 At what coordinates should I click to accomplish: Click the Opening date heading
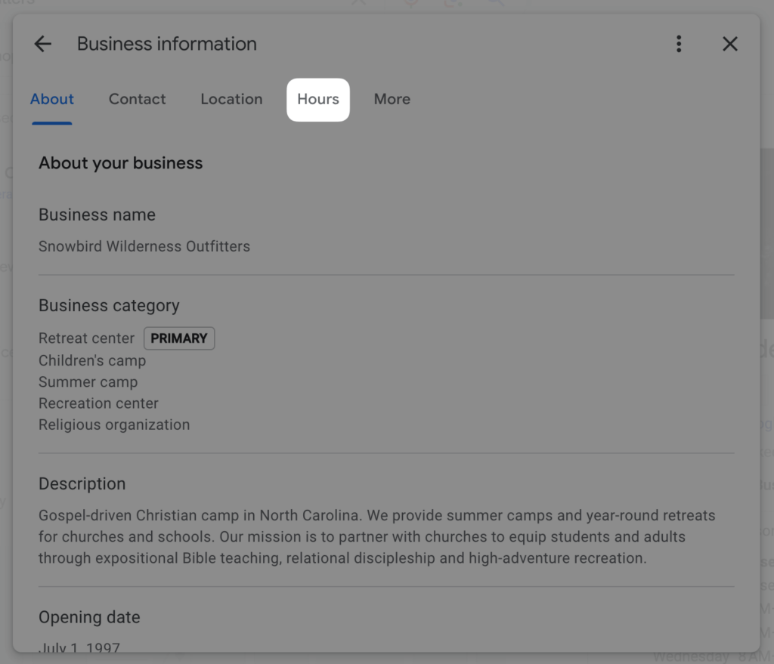pyautogui.click(x=89, y=617)
